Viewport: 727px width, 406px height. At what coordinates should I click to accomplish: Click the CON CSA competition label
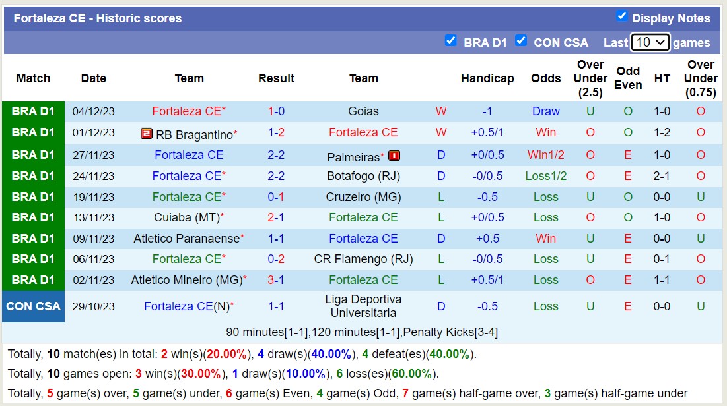click(33, 306)
